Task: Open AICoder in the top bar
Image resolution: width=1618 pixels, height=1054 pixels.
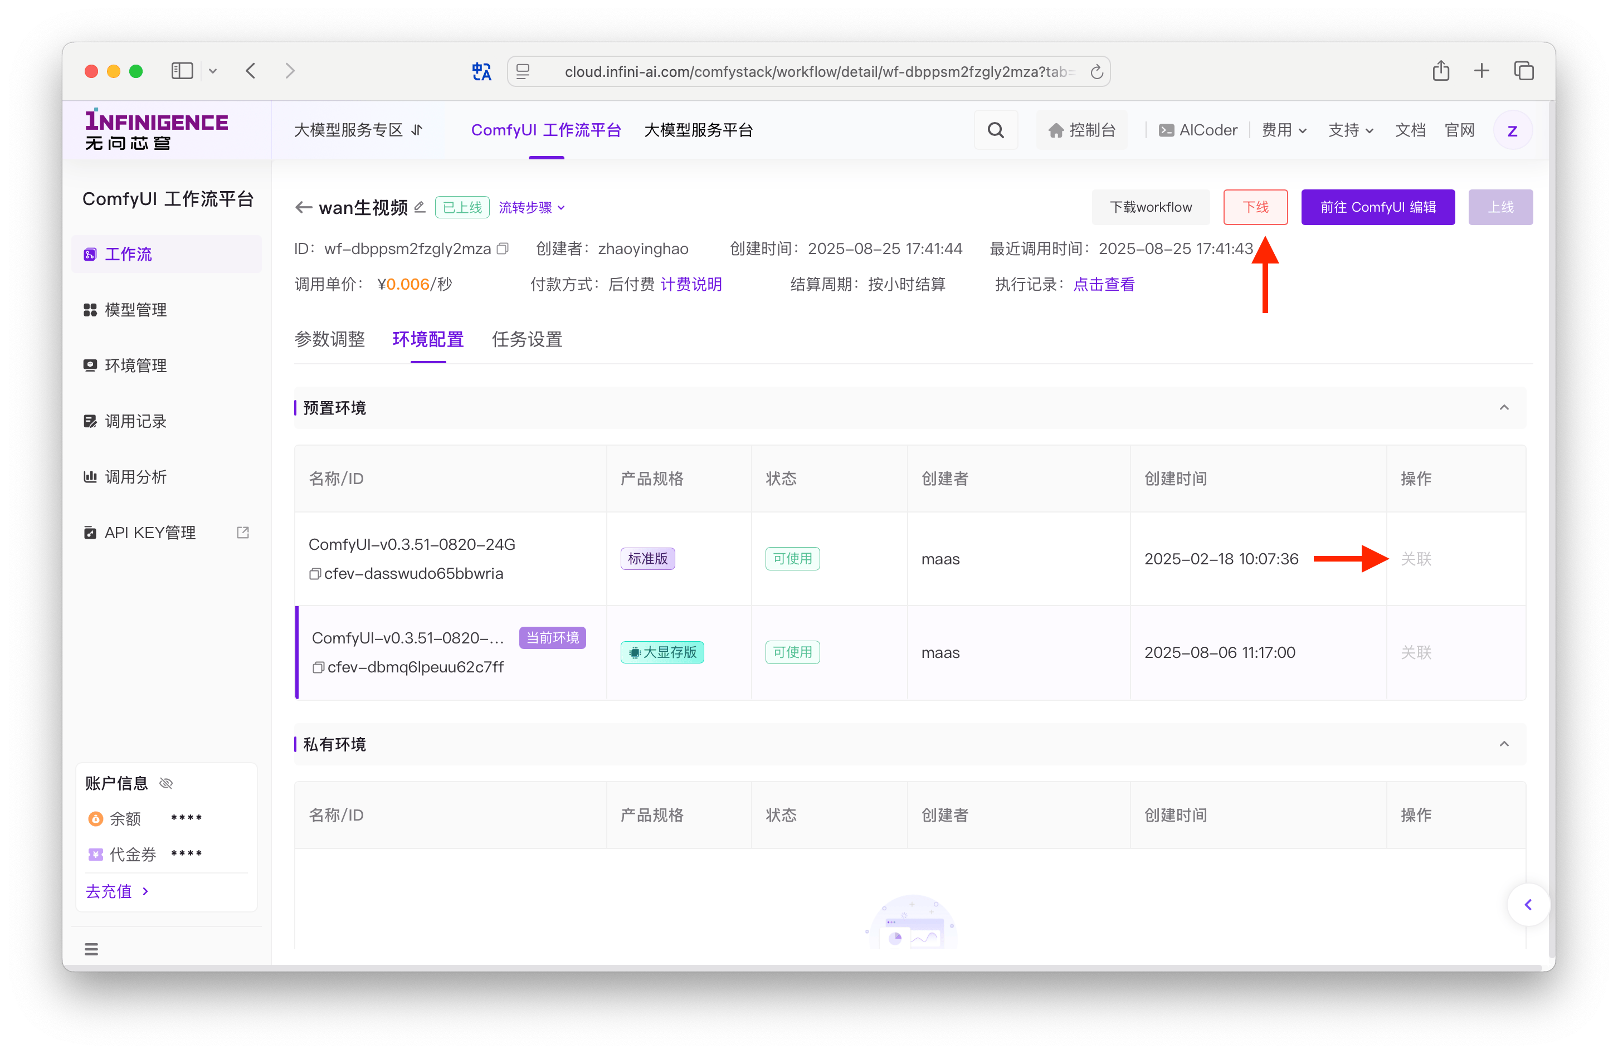Action: tap(1198, 130)
